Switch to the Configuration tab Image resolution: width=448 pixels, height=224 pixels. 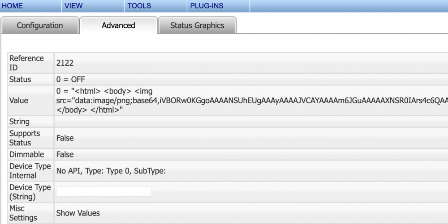[40, 25]
